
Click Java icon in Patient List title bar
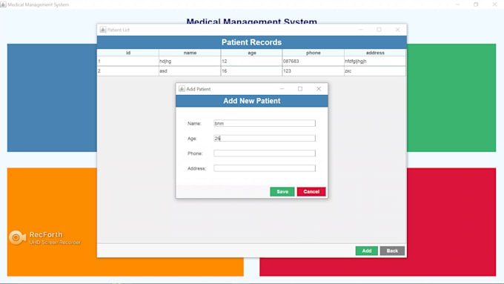point(103,30)
